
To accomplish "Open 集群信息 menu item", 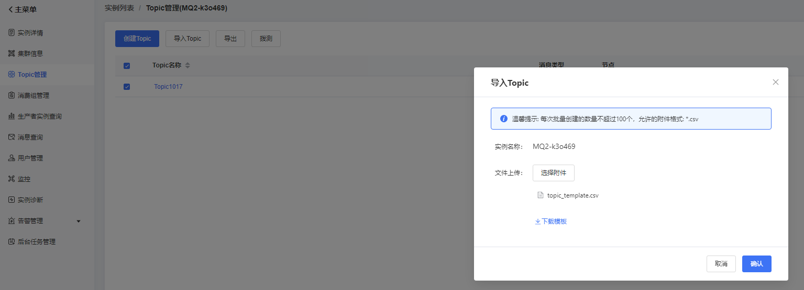I will click(47, 53).
